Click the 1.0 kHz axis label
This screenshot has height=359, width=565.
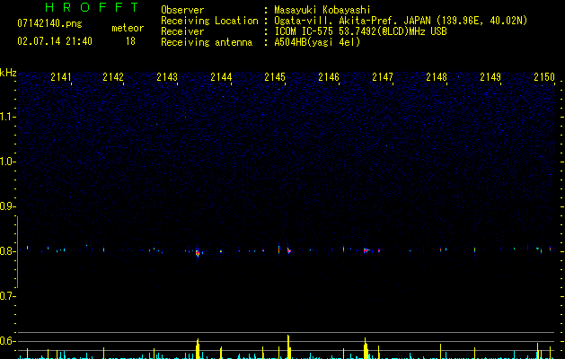point(7,162)
